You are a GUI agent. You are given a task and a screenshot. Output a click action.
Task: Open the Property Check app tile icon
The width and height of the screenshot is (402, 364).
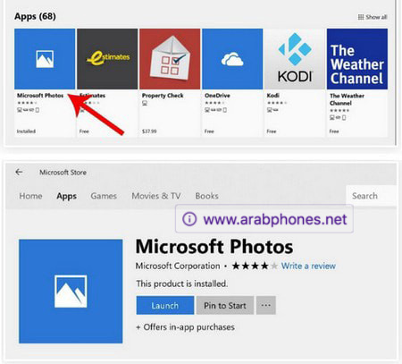pos(170,59)
